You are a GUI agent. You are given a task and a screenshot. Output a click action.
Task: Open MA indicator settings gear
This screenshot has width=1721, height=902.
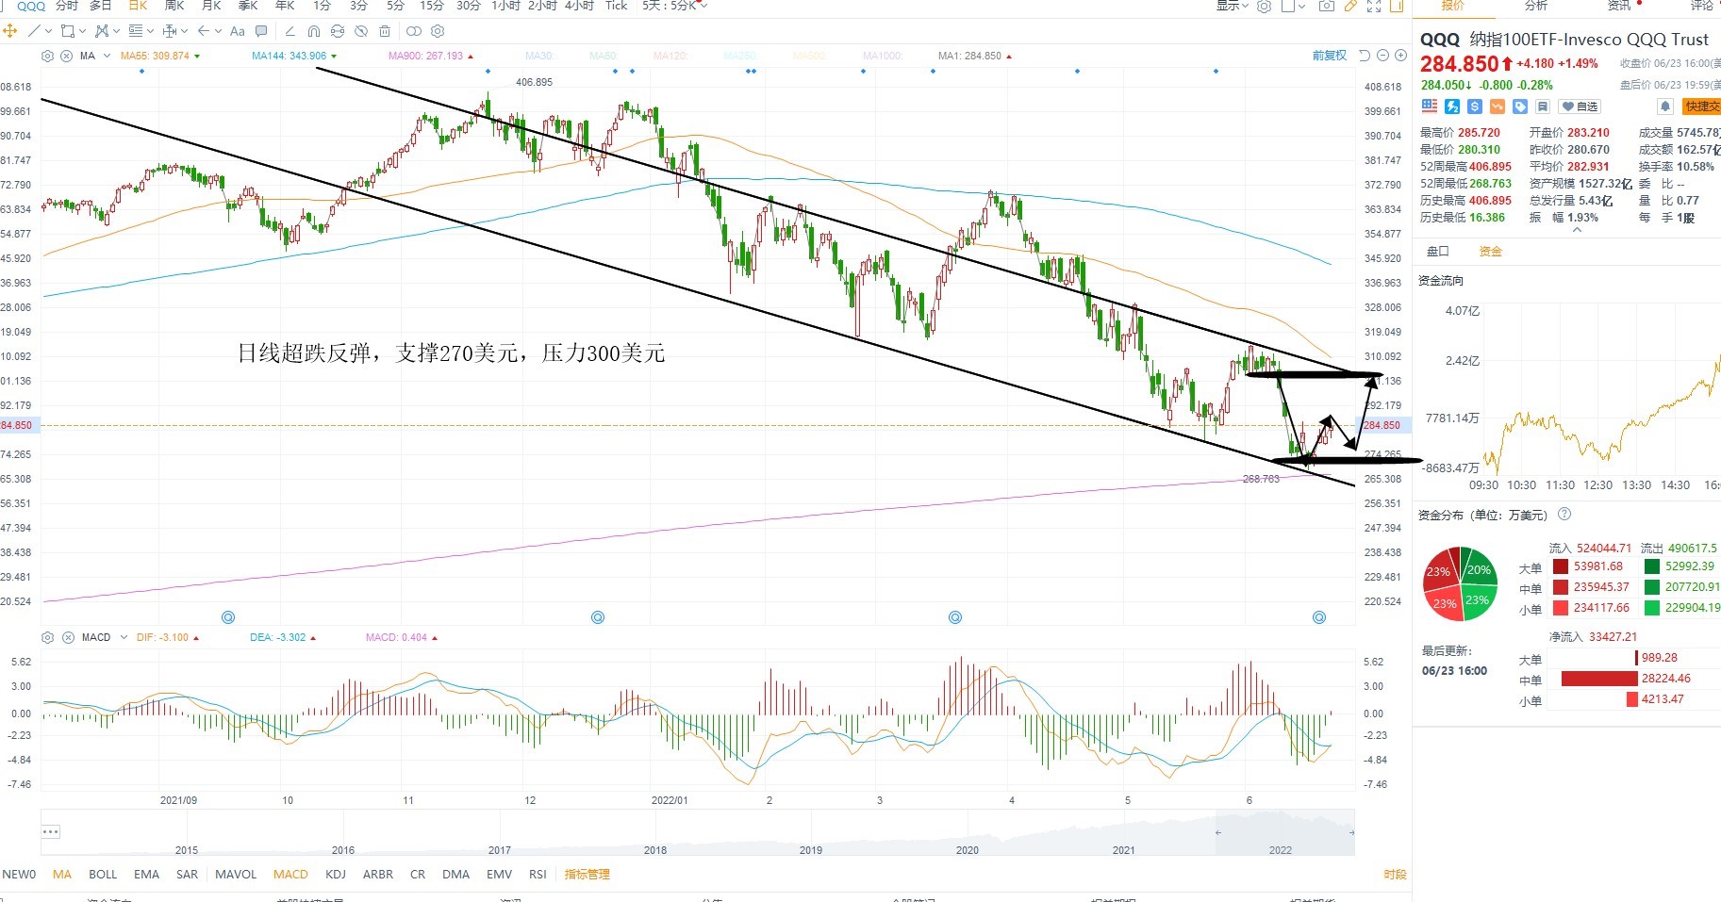tap(47, 56)
